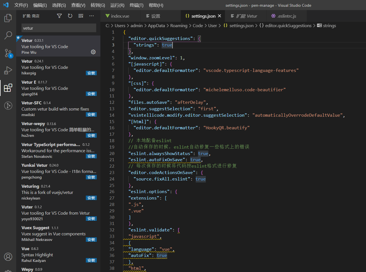The height and width of the screenshot is (272, 366).
Task: Select Vetur-SFC extension entry
Action: tap(58, 109)
